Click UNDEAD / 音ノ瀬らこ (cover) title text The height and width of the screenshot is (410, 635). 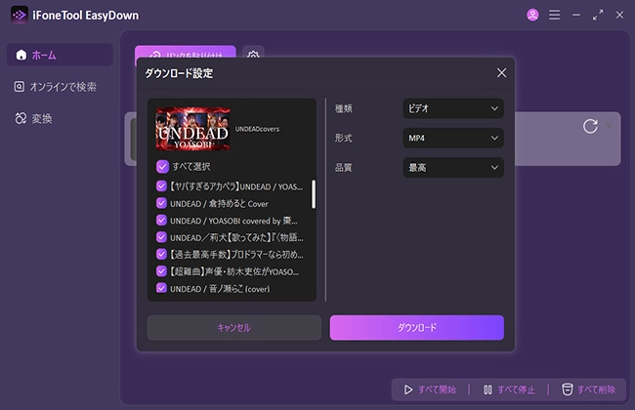click(220, 289)
